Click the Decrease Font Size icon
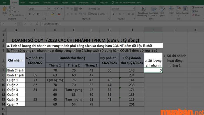This screenshot has width=204, height=115. point(61,9)
